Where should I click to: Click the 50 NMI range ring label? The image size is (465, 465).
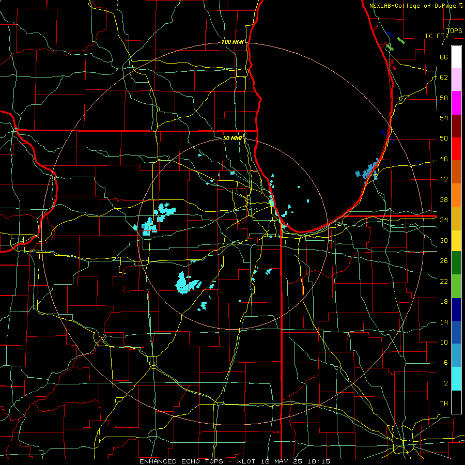coord(232,138)
